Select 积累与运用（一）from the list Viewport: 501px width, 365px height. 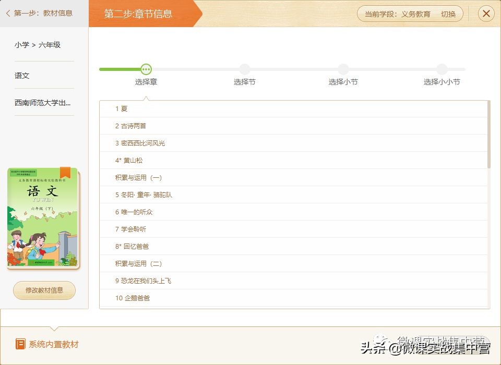[x=139, y=177]
